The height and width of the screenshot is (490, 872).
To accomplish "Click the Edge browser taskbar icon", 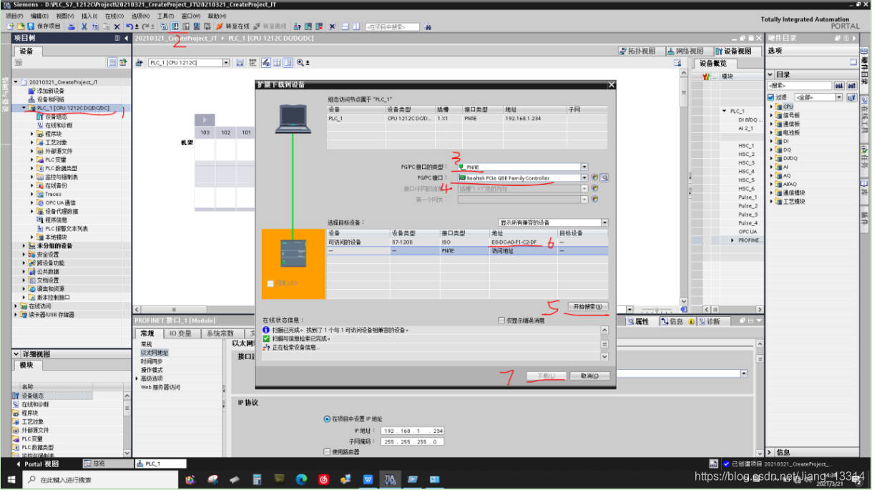I will 301,479.
